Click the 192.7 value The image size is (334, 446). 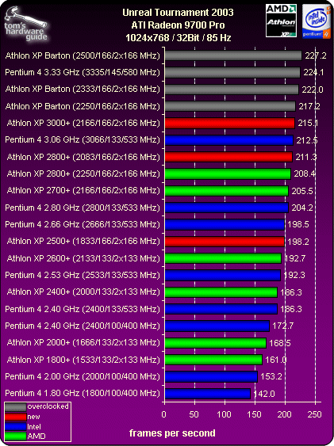[294, 258]
